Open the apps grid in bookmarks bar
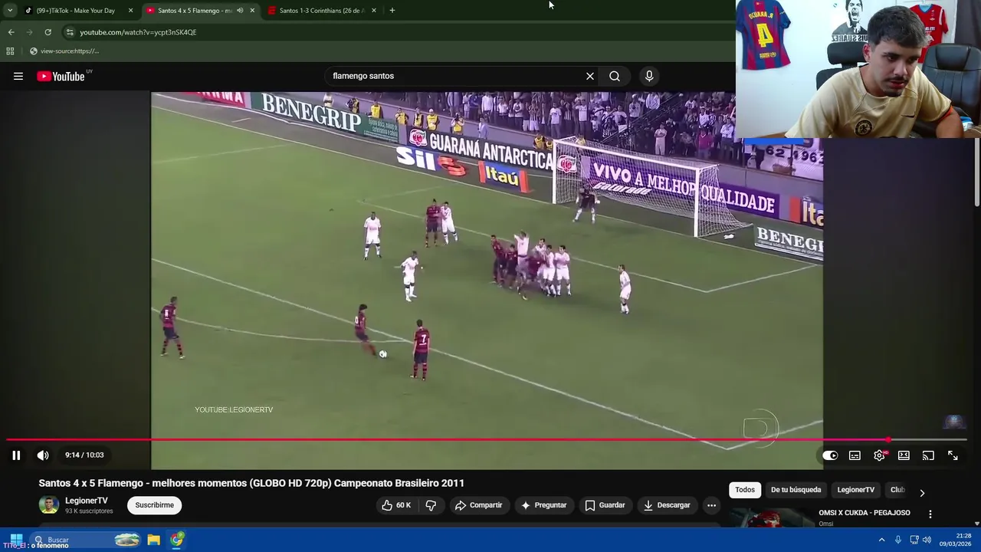This screenshot has height=552, width=981. coord(10,51)
